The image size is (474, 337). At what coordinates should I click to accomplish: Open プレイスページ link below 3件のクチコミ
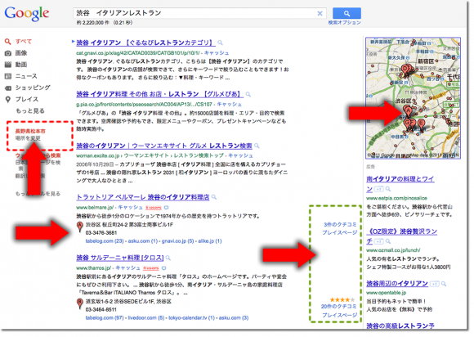pyautogui.click(x=339, y=232)
